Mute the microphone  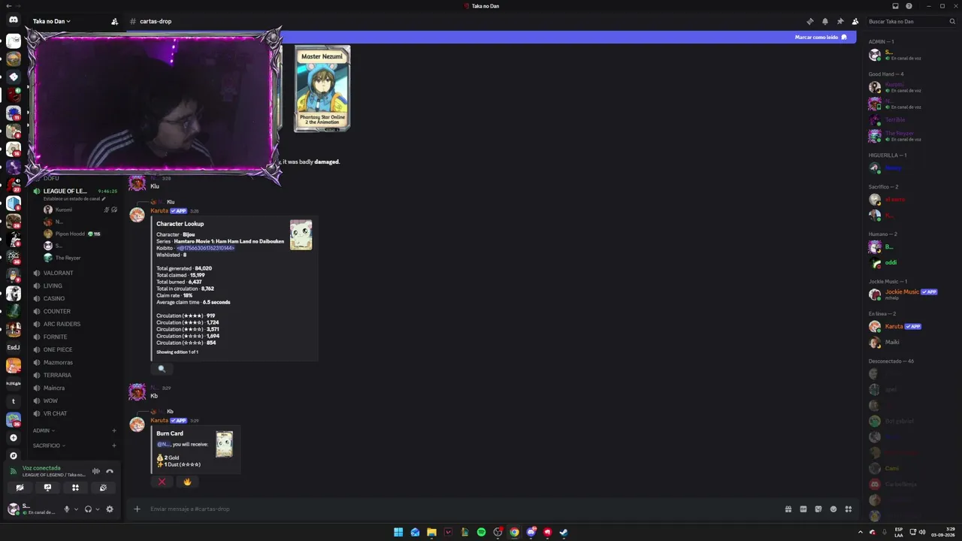point(67,509)
